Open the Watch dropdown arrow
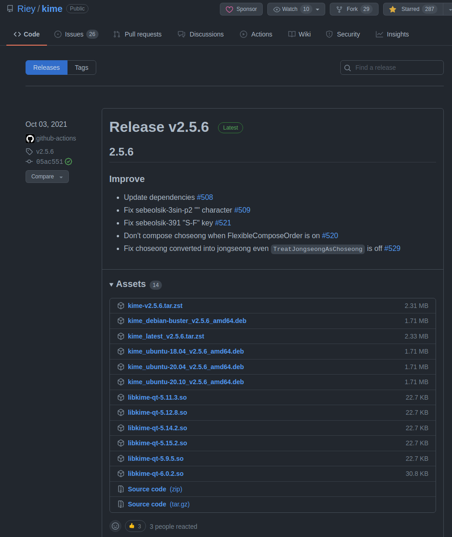Screen dimensions: 452x537 point(318,9)
